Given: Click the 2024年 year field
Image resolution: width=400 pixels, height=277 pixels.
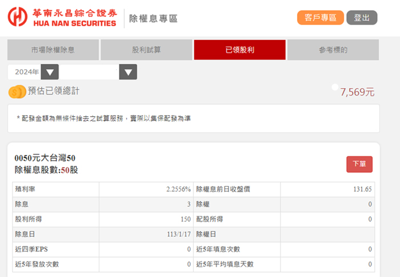Looking at the screenshot, I should coord(25,72).
